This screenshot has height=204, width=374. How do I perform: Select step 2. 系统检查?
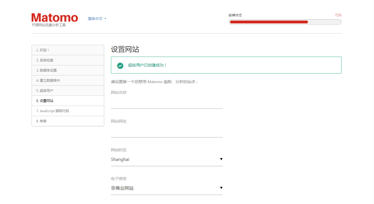click(x=68, y=60)
